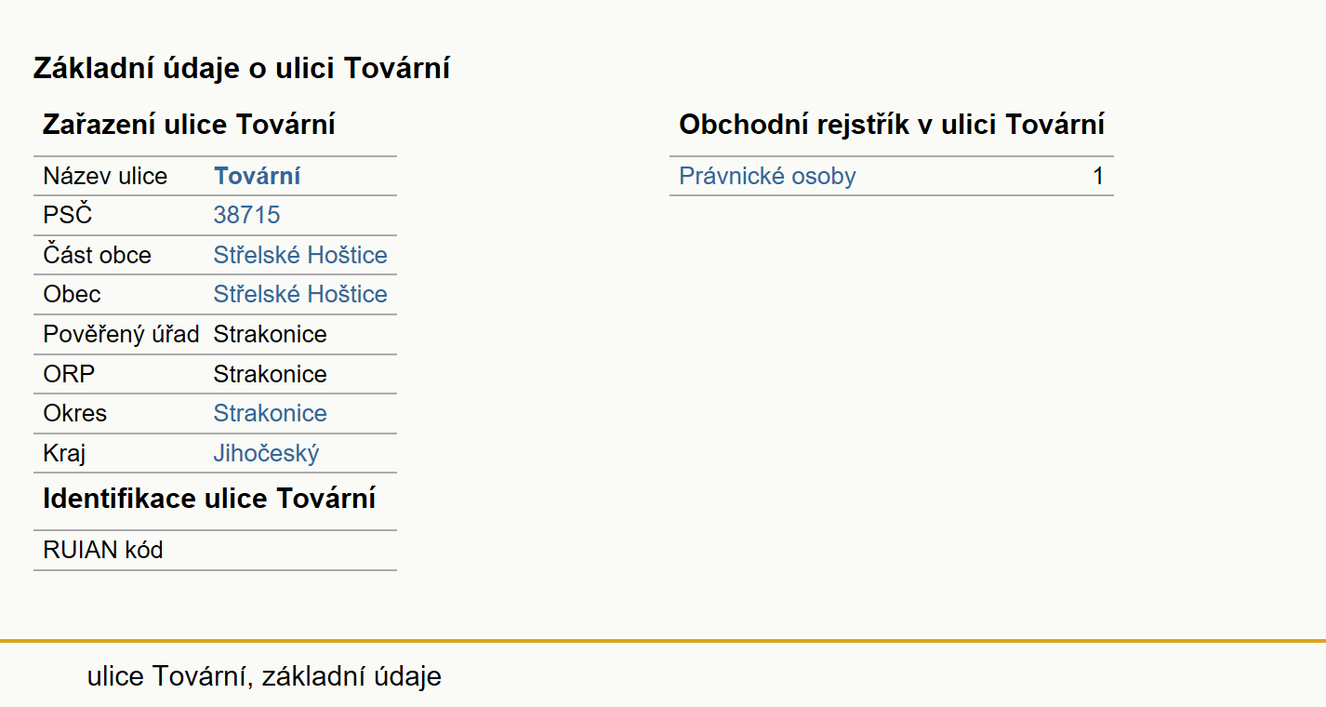Click the count 1 beside Právnické osoby
This screenshot has width=1326, height=707.
click(x=1098, y=176)
